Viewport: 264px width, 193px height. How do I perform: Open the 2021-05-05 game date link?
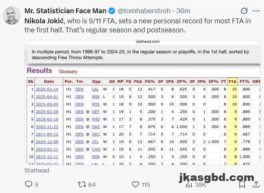coord(47,104)
